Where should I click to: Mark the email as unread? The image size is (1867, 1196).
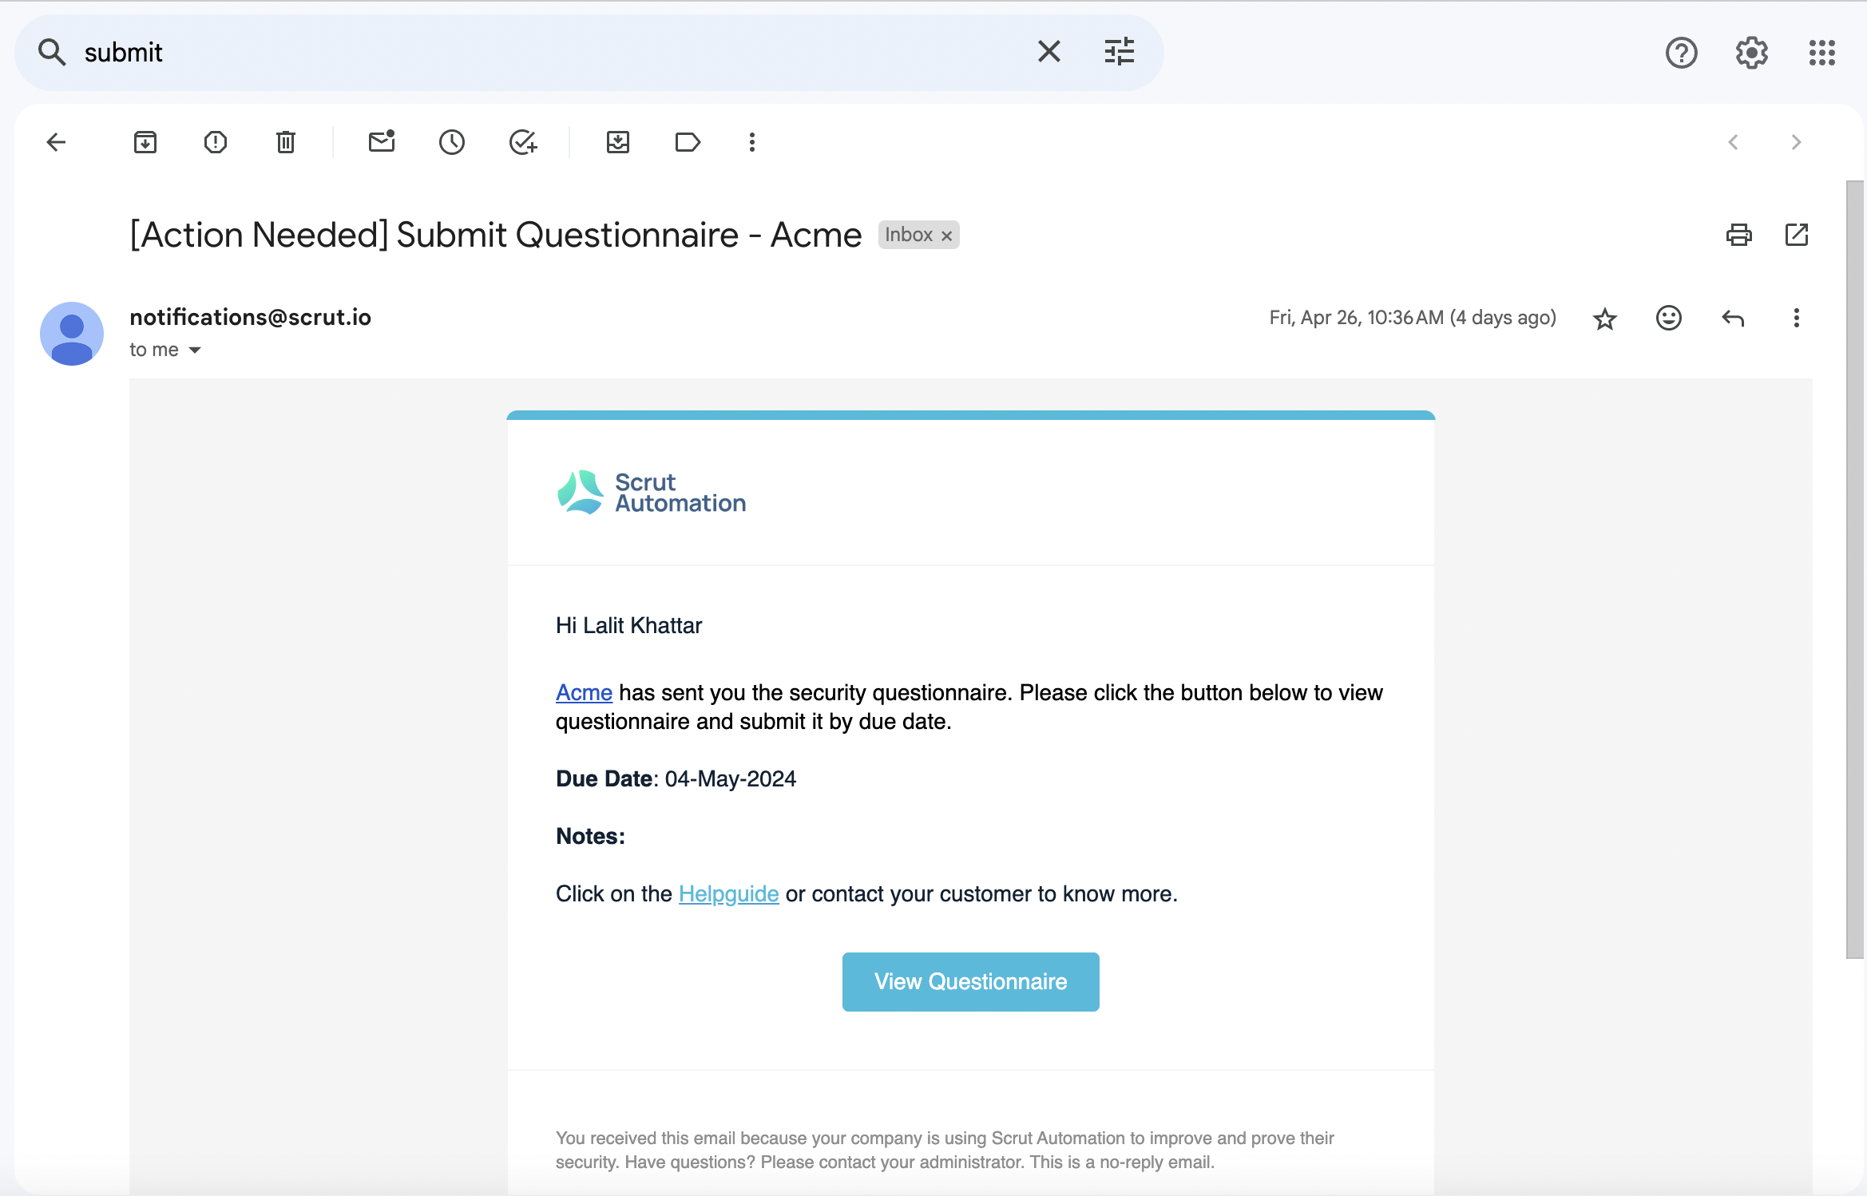coord(382,142)
